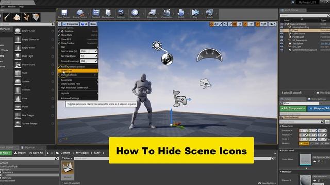
Task: Click the MyProject breadcrumb path link
Action: tap(82, 153)
